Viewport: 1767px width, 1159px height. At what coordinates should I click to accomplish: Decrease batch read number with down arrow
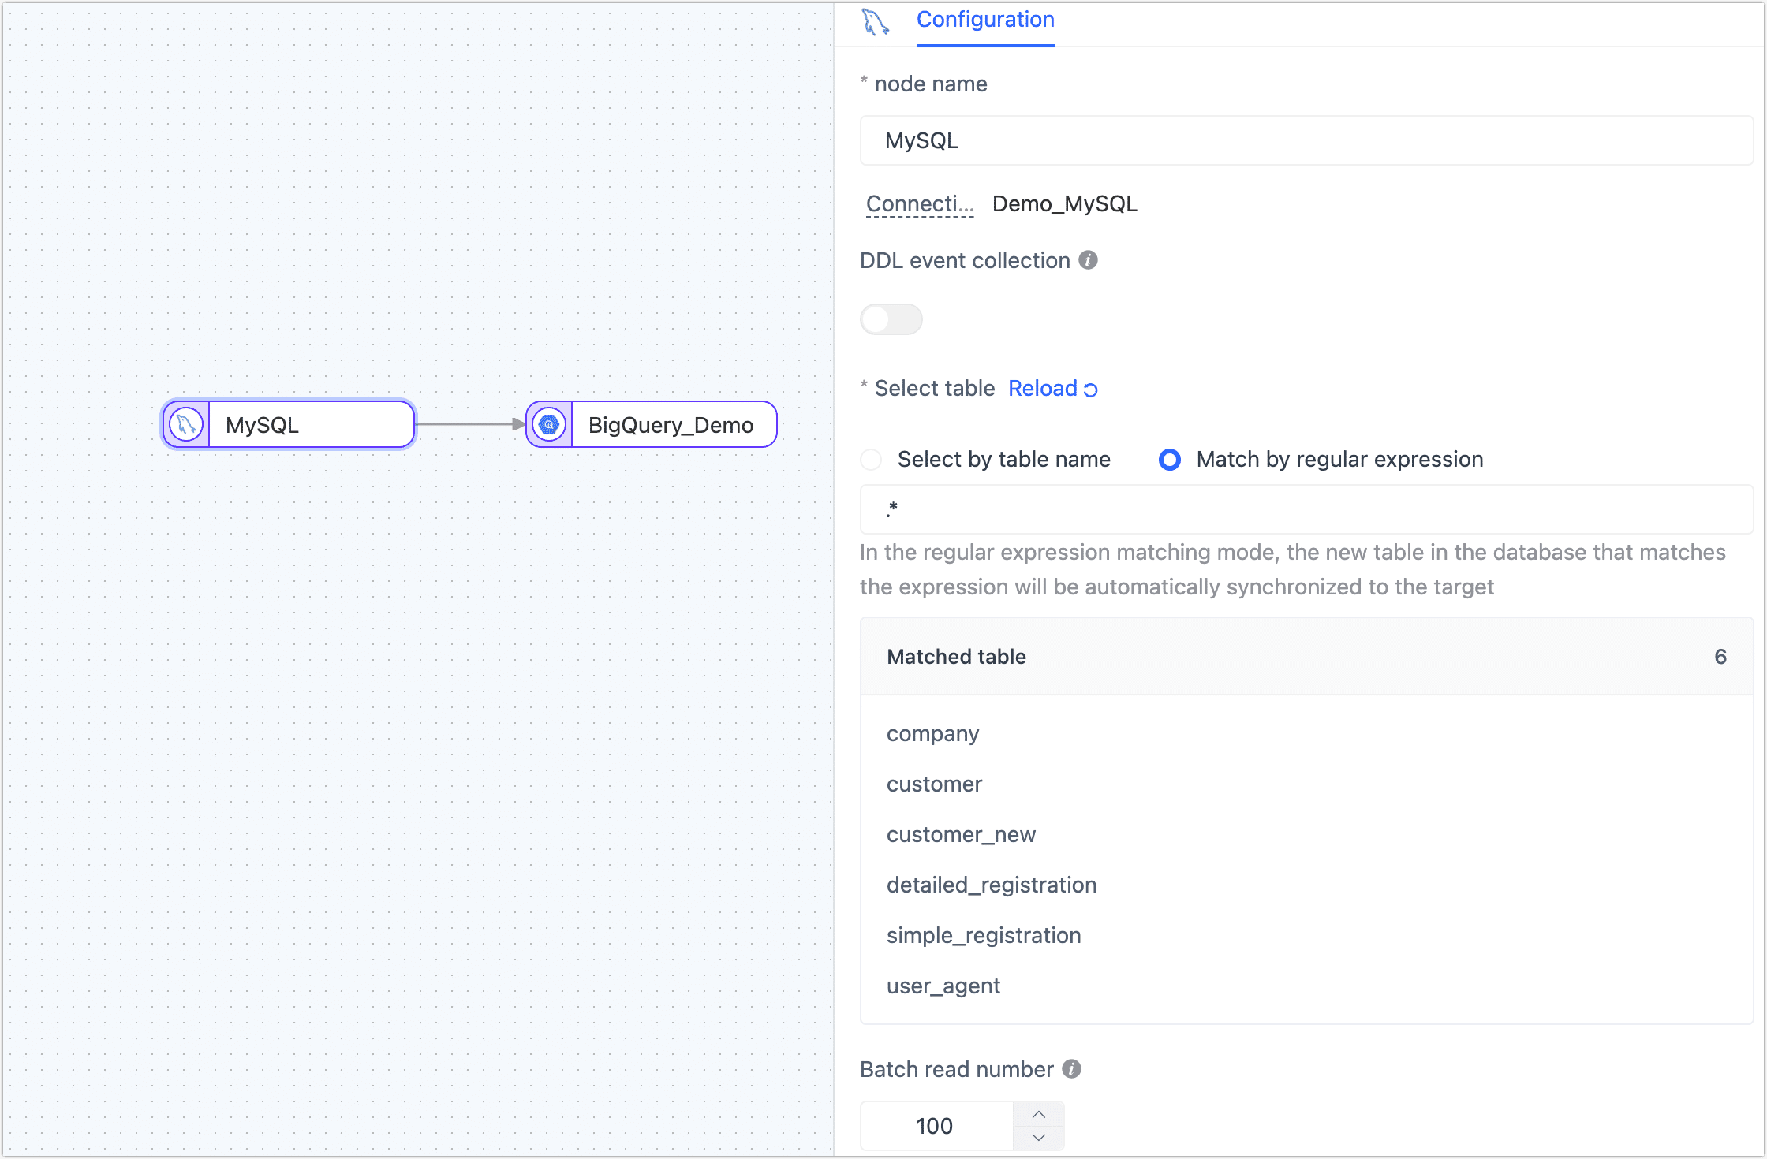click(1039, 1138)
